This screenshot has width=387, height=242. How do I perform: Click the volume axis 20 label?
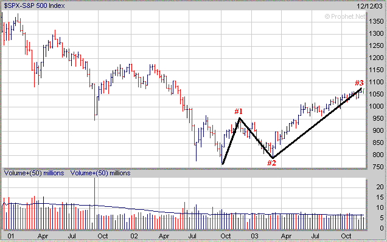(380, 187)
